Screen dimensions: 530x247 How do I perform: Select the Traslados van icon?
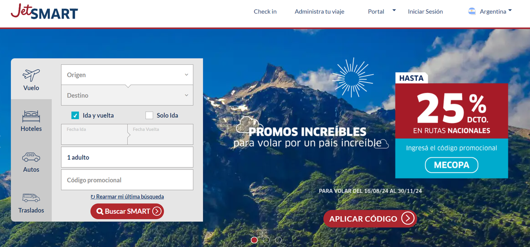click(x=31, y=198)
